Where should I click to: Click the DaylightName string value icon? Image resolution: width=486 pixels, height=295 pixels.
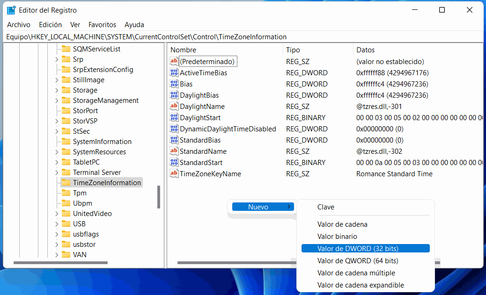(174, 107)
